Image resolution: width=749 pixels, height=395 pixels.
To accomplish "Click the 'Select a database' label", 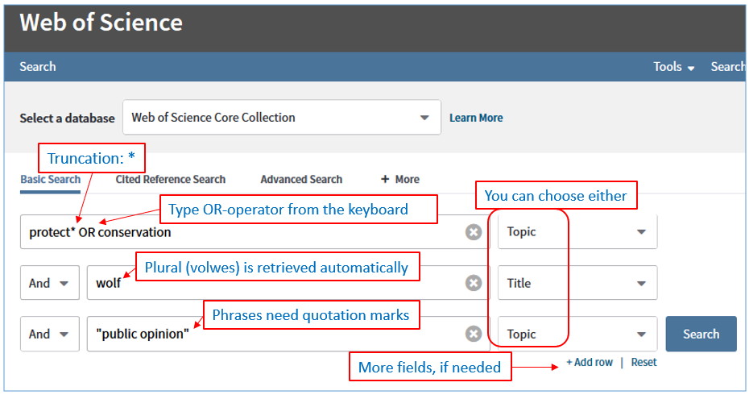I will tap(67, 118).
